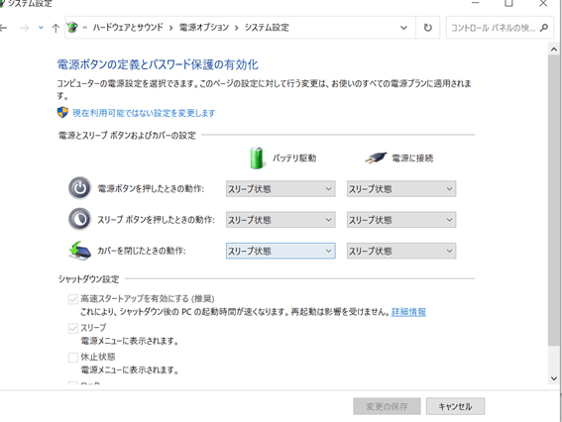Toggle the スリープ checkbox
This screenshot has height=422, width=562.
tap(73, 328)
